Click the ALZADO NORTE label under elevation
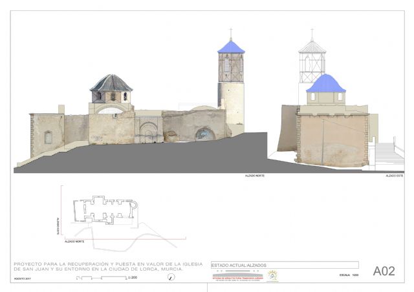This screenshot has height=292, width=414. (x=254, y=176)
